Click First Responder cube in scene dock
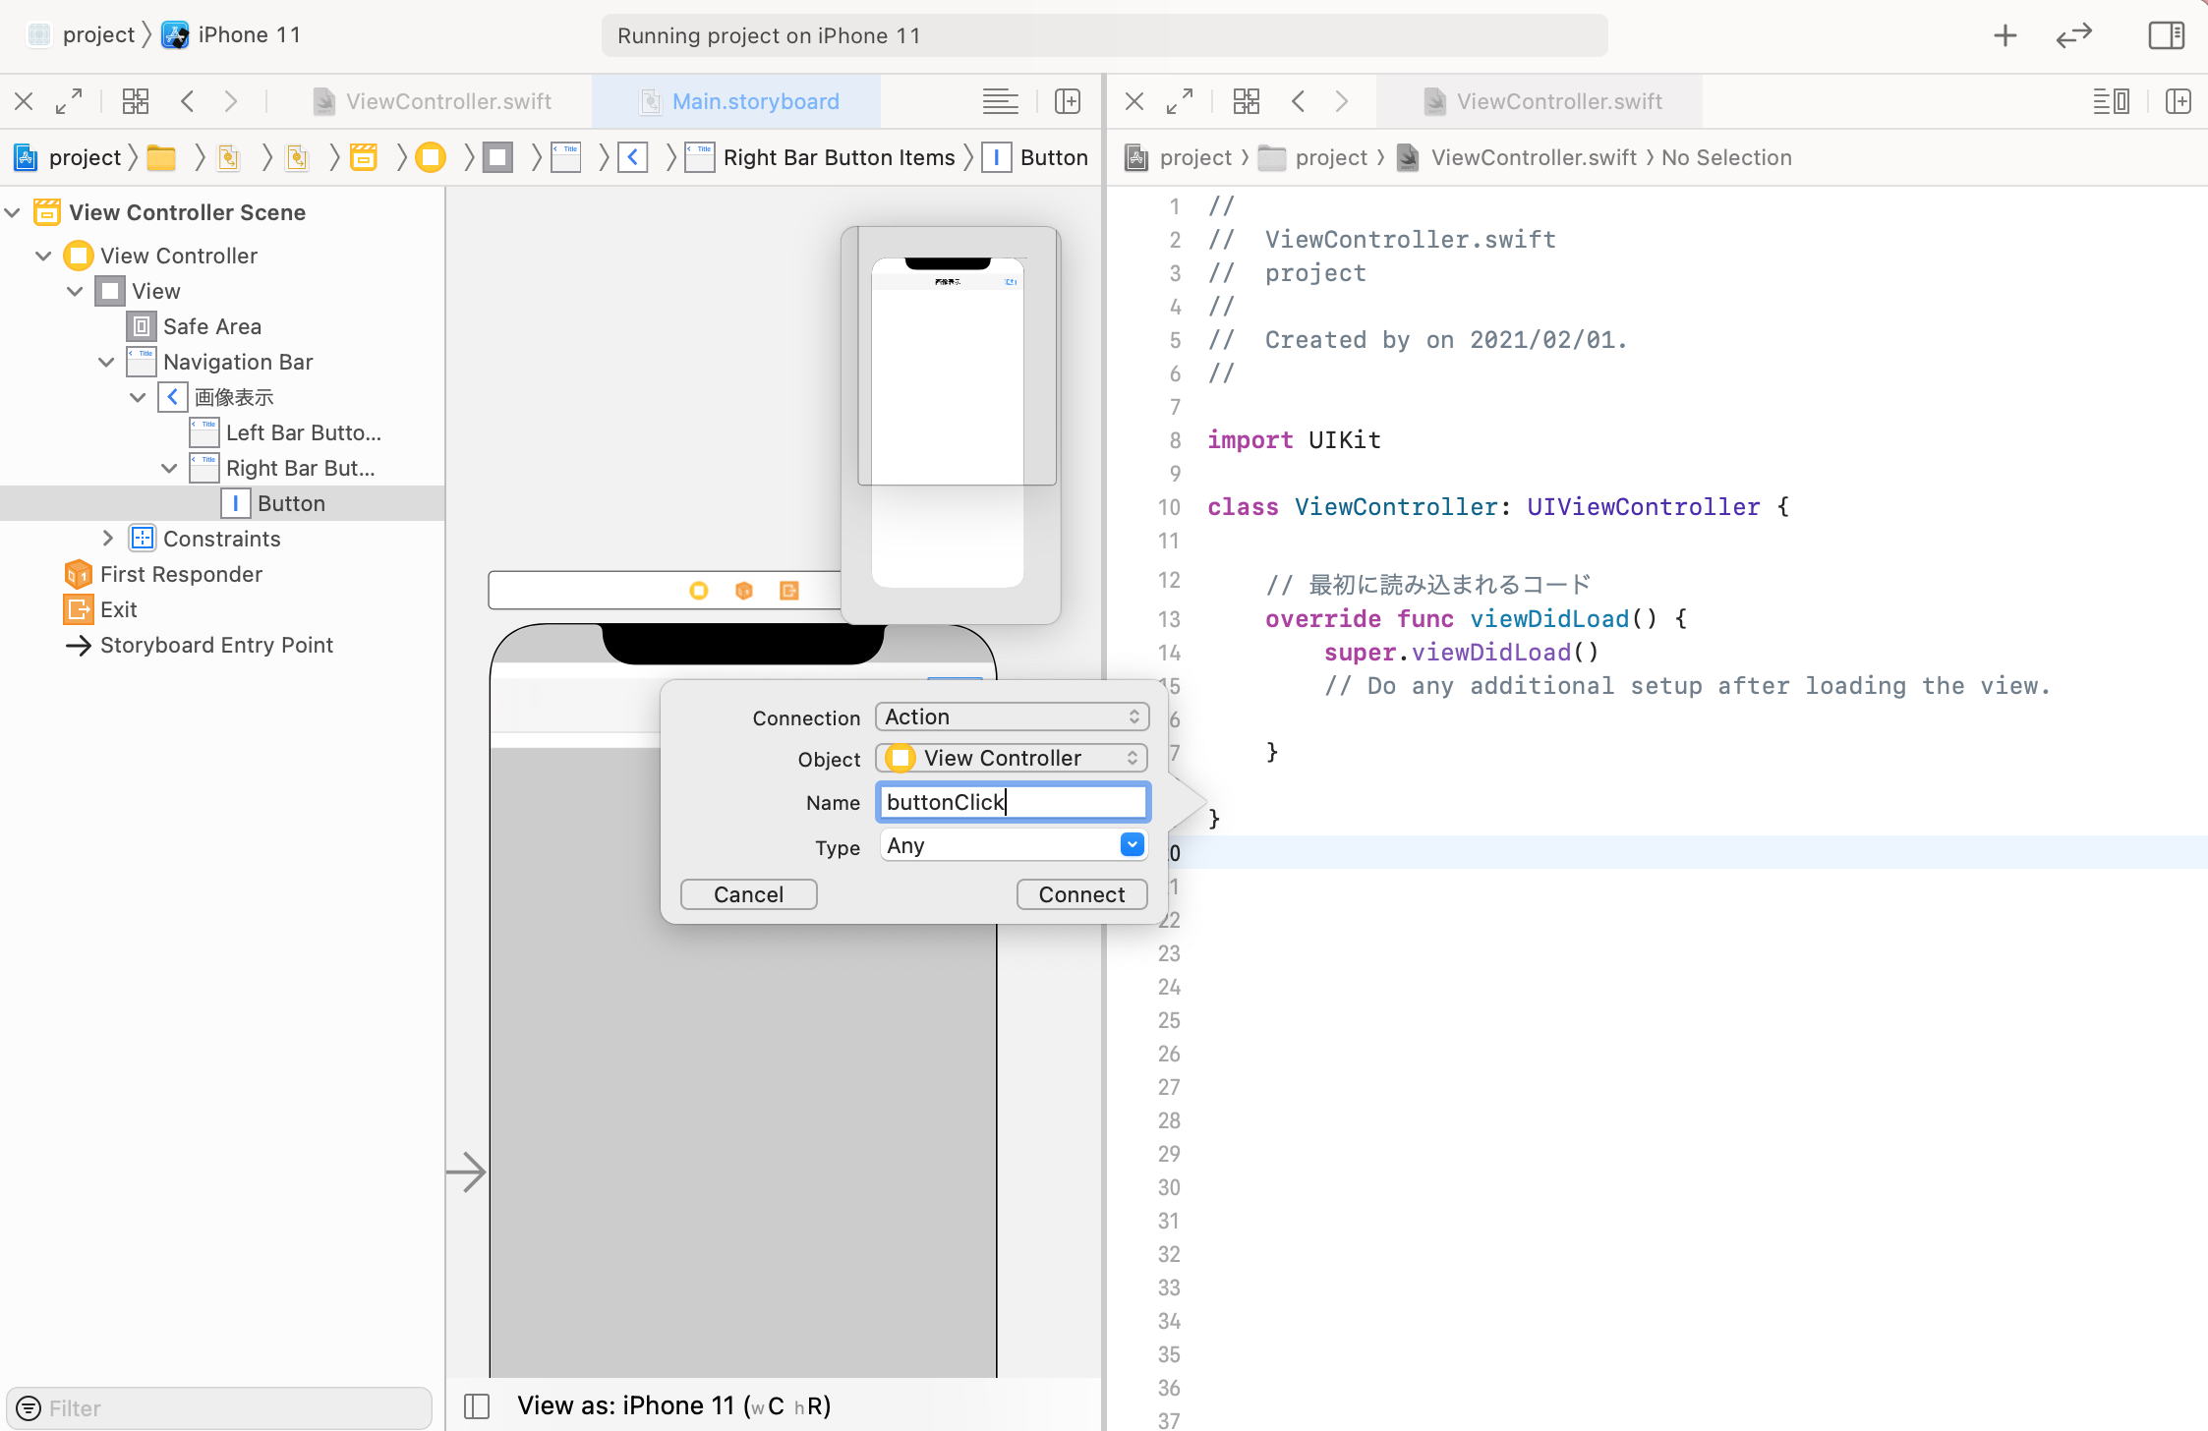 744,591
